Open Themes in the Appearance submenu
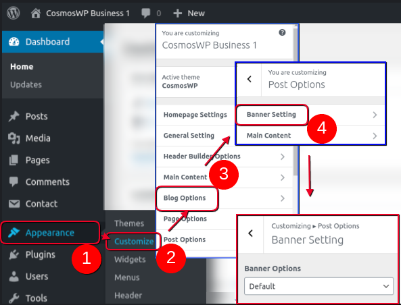The image size is (401, 305). (129, 223)
